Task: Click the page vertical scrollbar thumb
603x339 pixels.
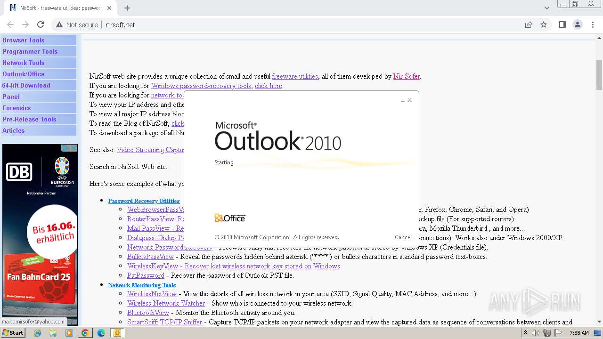Action: pos(599,75)
